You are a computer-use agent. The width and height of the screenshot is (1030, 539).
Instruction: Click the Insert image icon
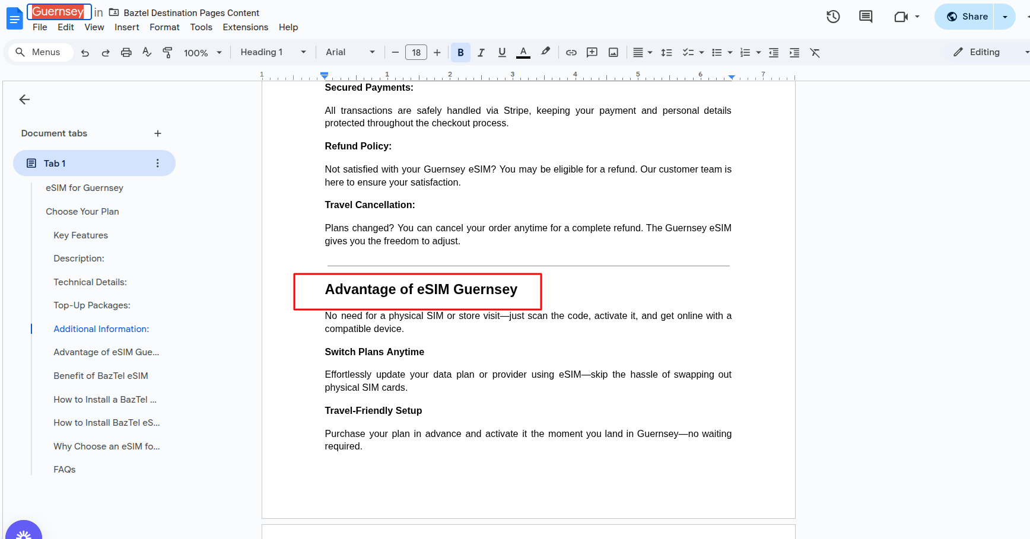click(613, 53)
